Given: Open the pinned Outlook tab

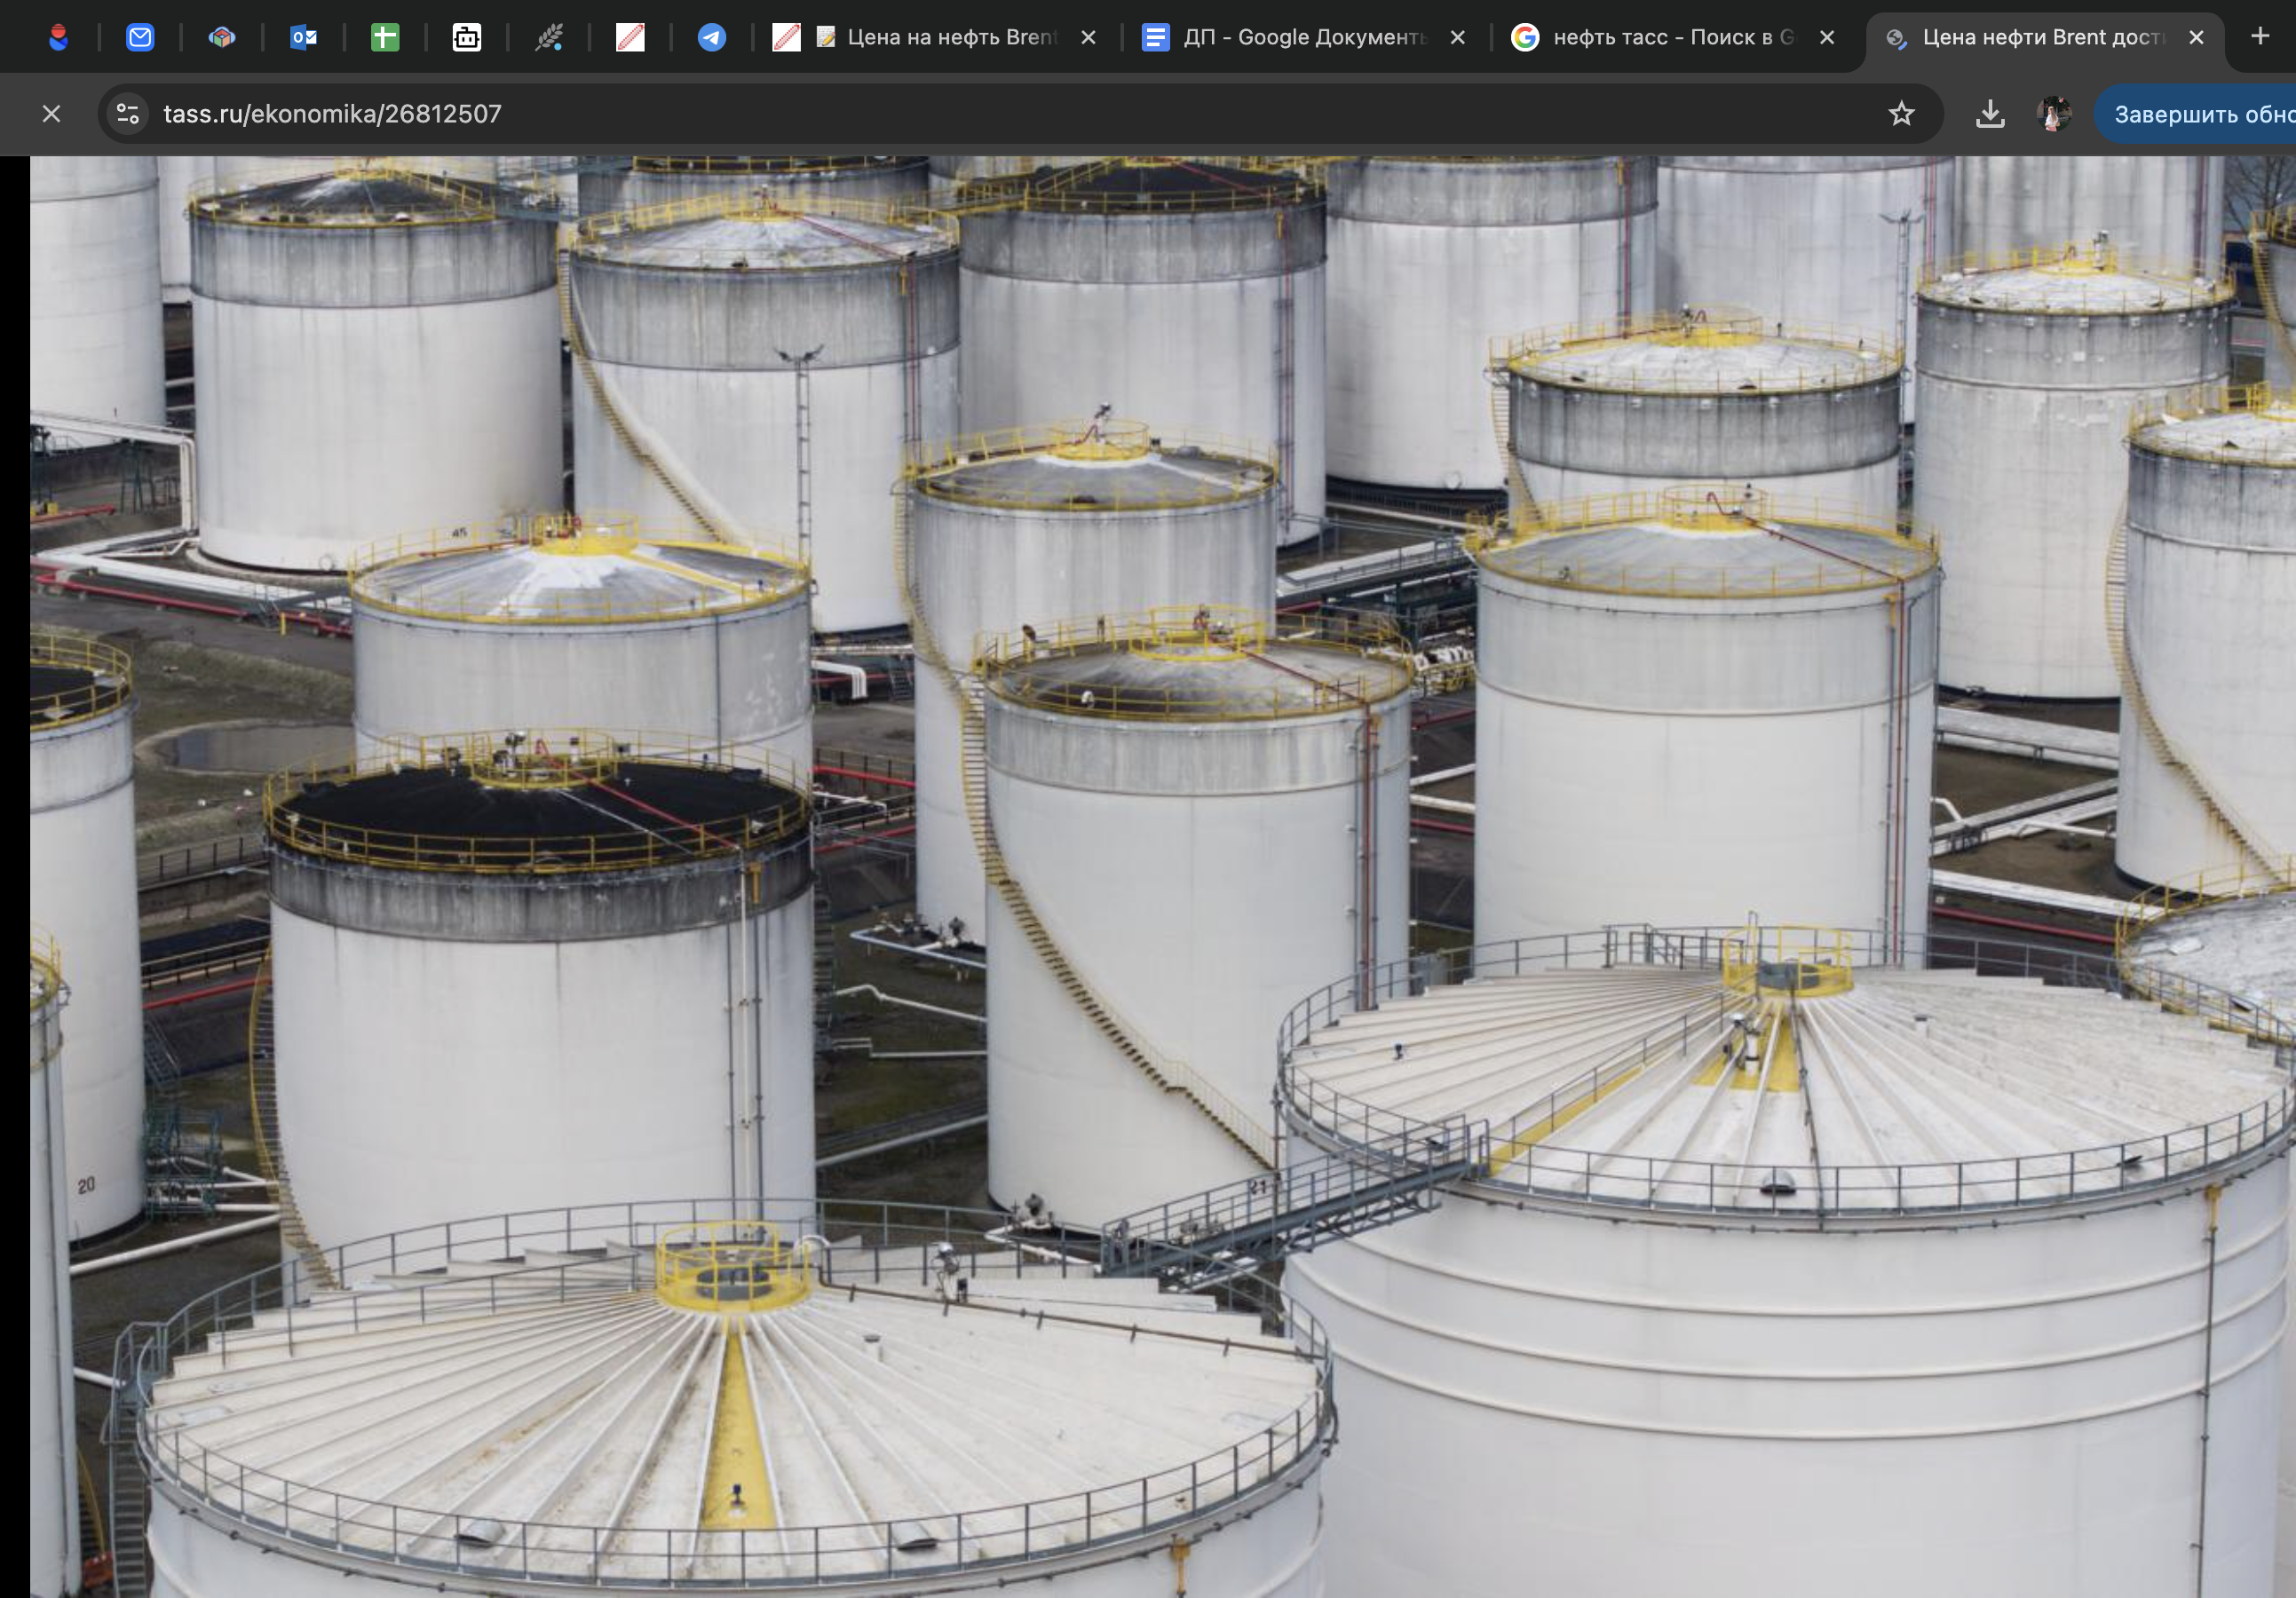Looking at the screenshot, I should pos(303,38).
